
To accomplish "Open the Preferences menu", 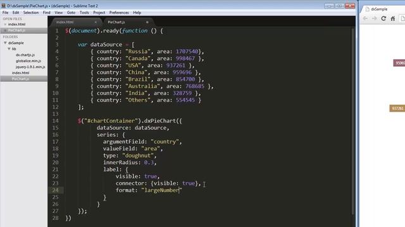I will [x=119, y=13].
